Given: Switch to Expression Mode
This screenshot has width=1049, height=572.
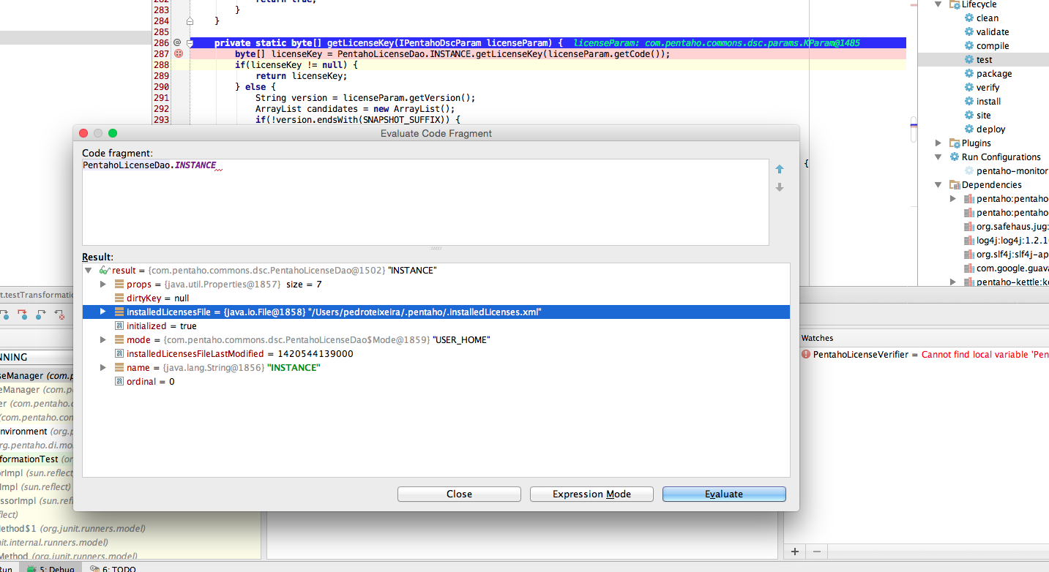Looking at the screenshot, I should pos(591,494).
